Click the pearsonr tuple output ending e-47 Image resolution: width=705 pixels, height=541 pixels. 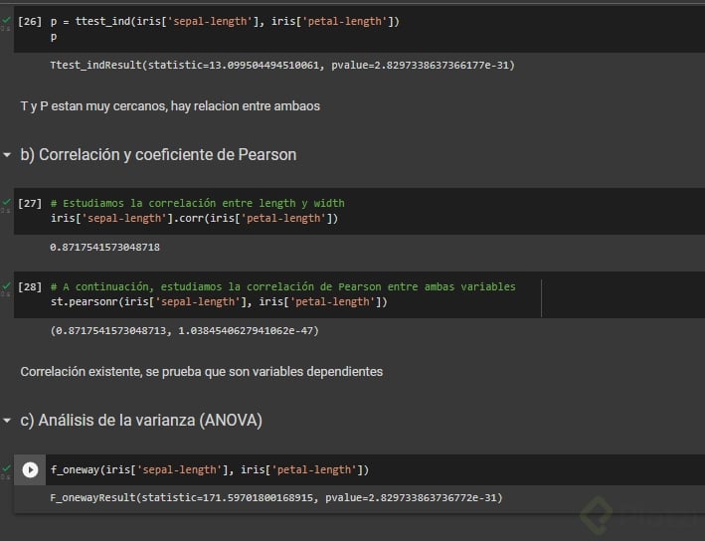coord(184,331)
